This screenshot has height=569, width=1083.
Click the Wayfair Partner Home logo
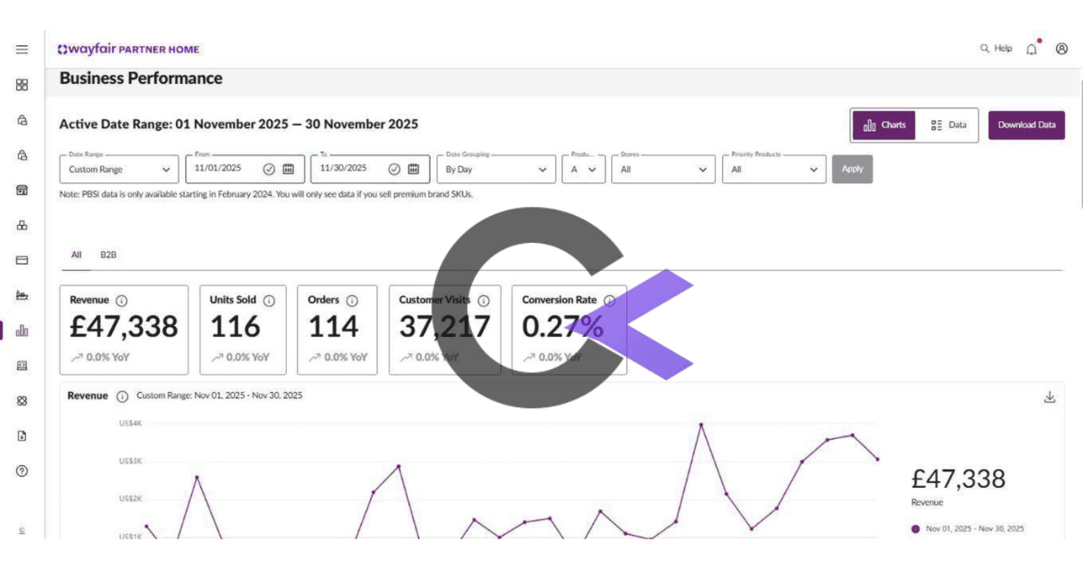(128, 49)
